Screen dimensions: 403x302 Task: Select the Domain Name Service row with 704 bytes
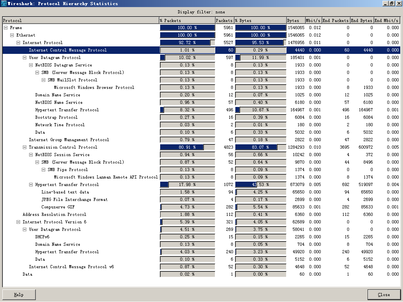(x=201, y=244)
